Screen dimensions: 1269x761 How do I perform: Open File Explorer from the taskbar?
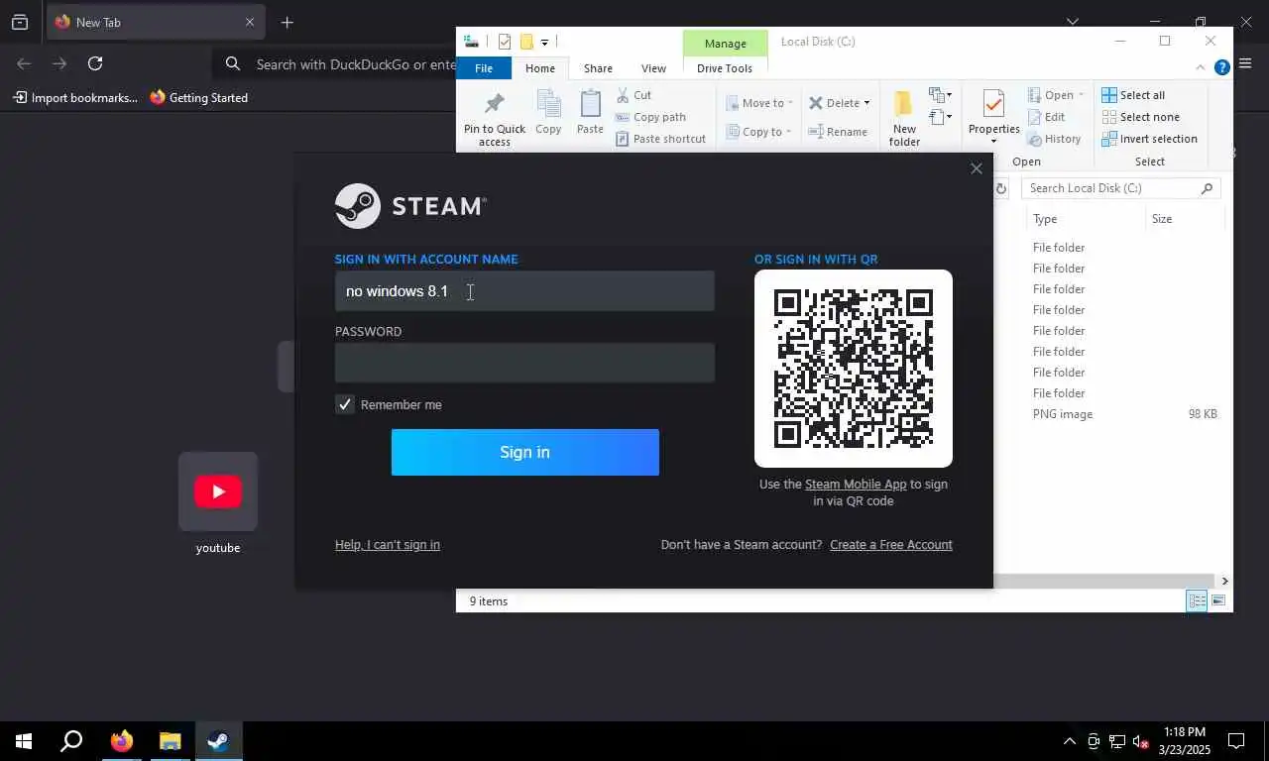(x=171, y=741)
